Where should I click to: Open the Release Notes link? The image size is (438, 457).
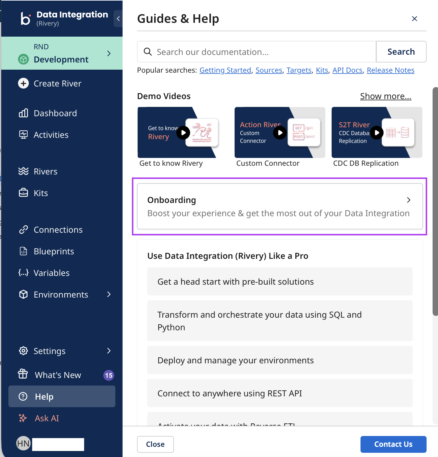390,70
